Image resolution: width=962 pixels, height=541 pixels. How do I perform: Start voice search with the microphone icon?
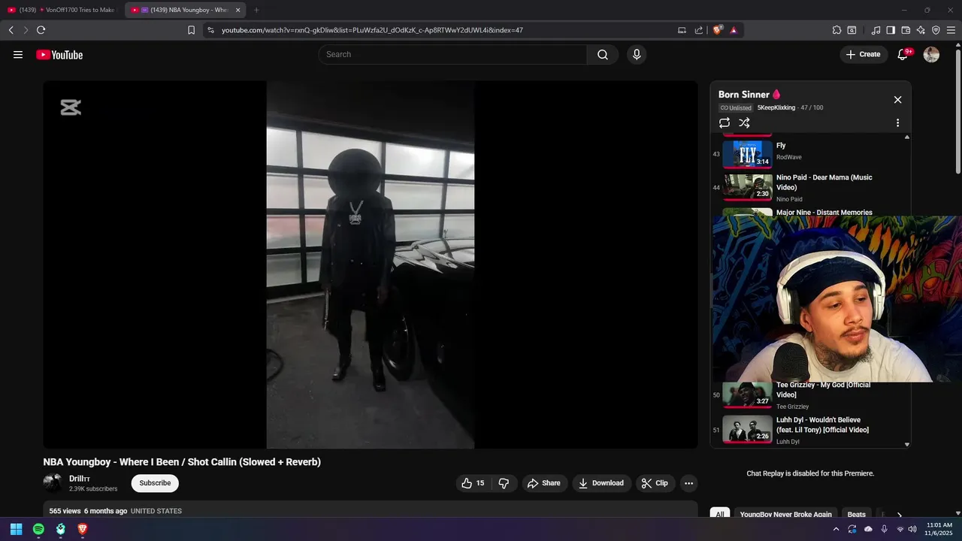637,54
